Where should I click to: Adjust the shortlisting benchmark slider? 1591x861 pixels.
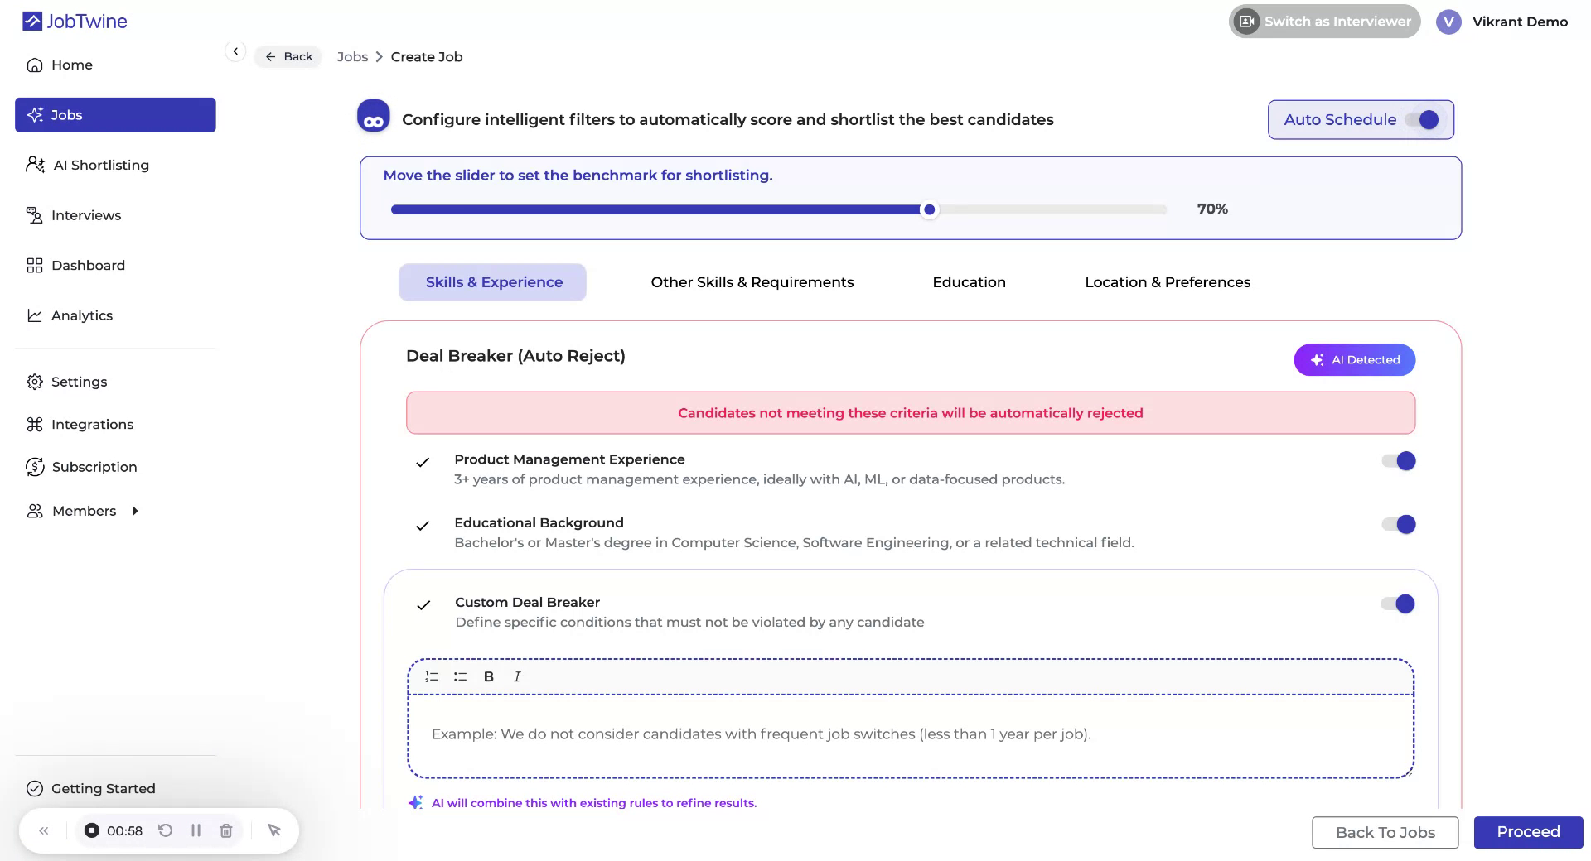(929, 209)
